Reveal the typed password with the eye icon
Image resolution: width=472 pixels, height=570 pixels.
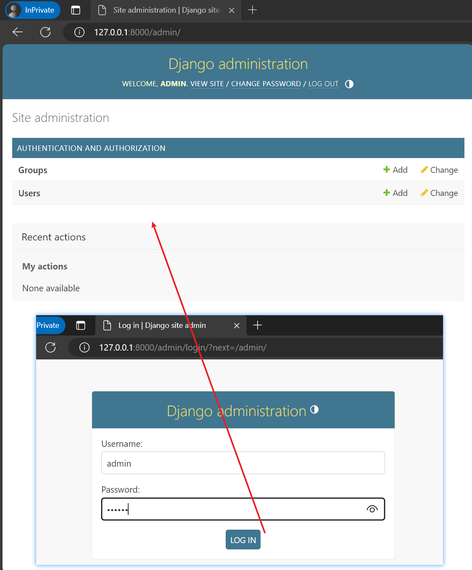(372, 509)
